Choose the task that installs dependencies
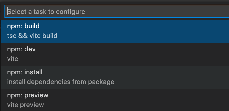The image size is (229, 111). (x=115, y=77)
